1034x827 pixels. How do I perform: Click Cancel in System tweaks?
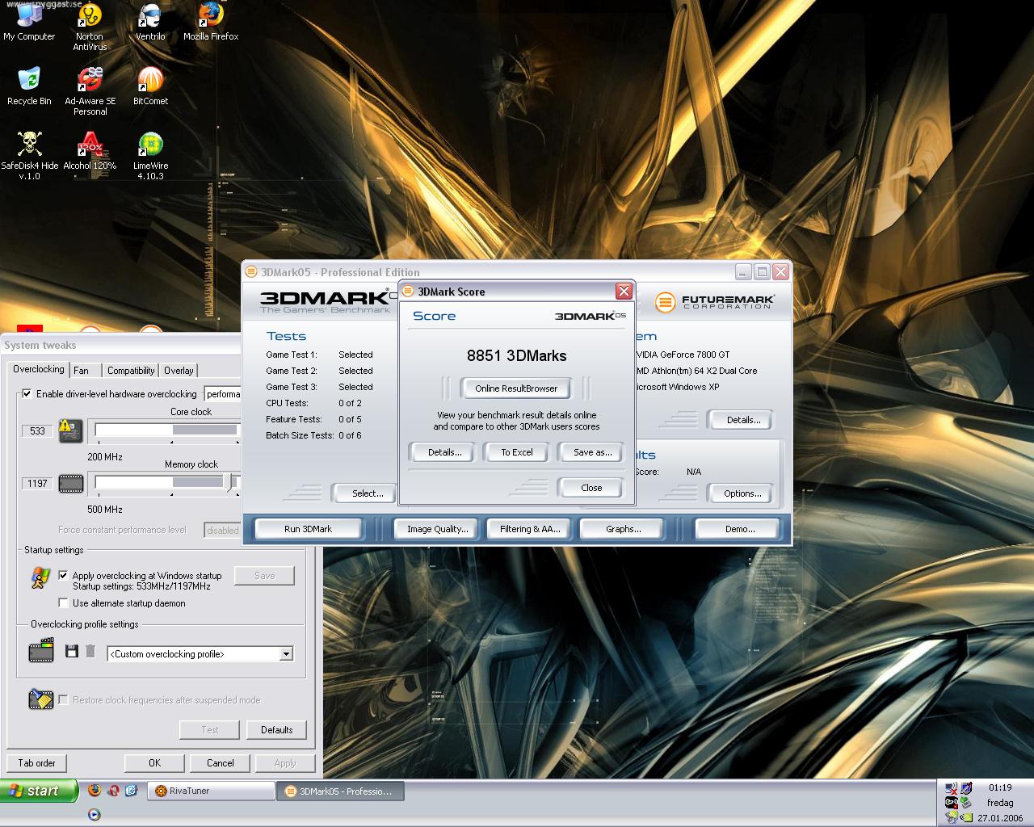[220, 763]
